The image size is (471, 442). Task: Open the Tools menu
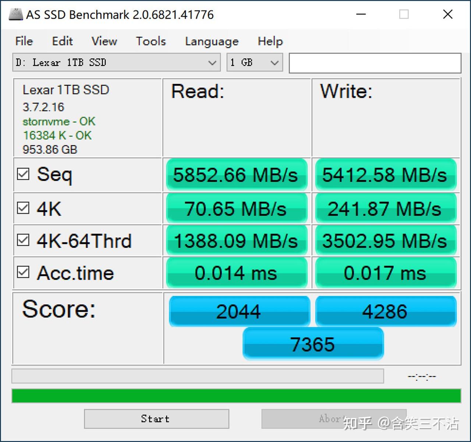click(x=150, y=41)
